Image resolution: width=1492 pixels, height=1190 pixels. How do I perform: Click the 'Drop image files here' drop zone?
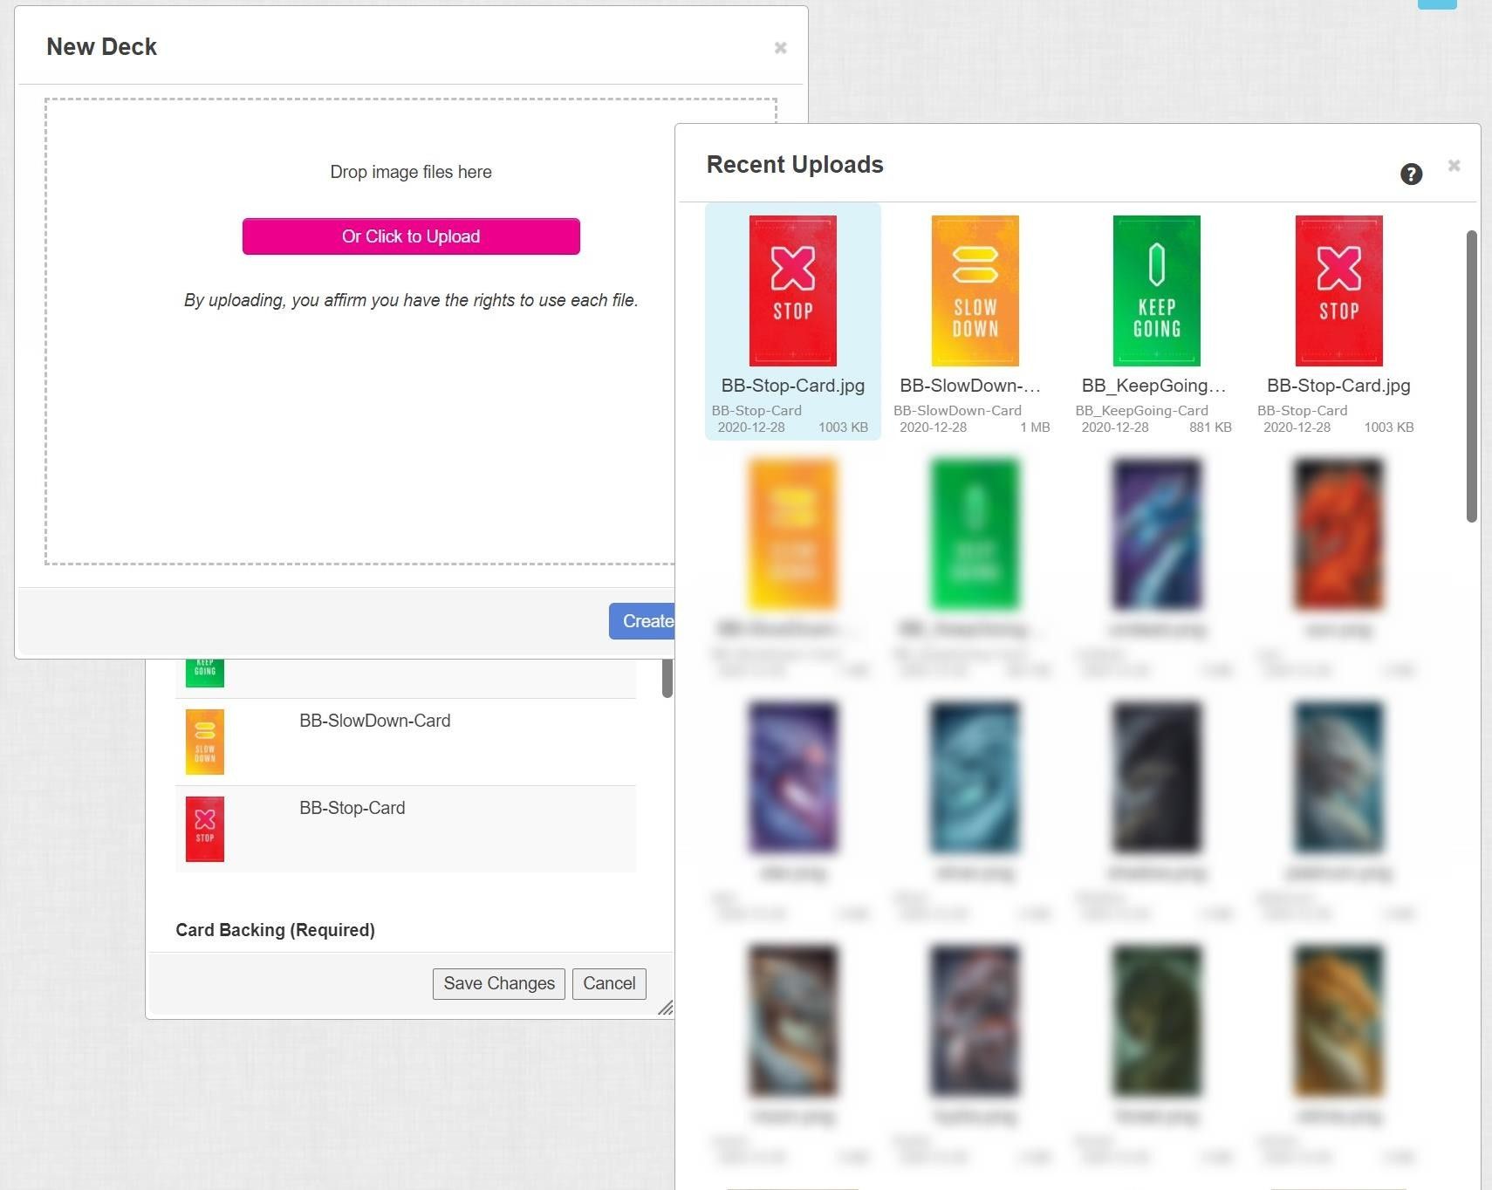410,419
